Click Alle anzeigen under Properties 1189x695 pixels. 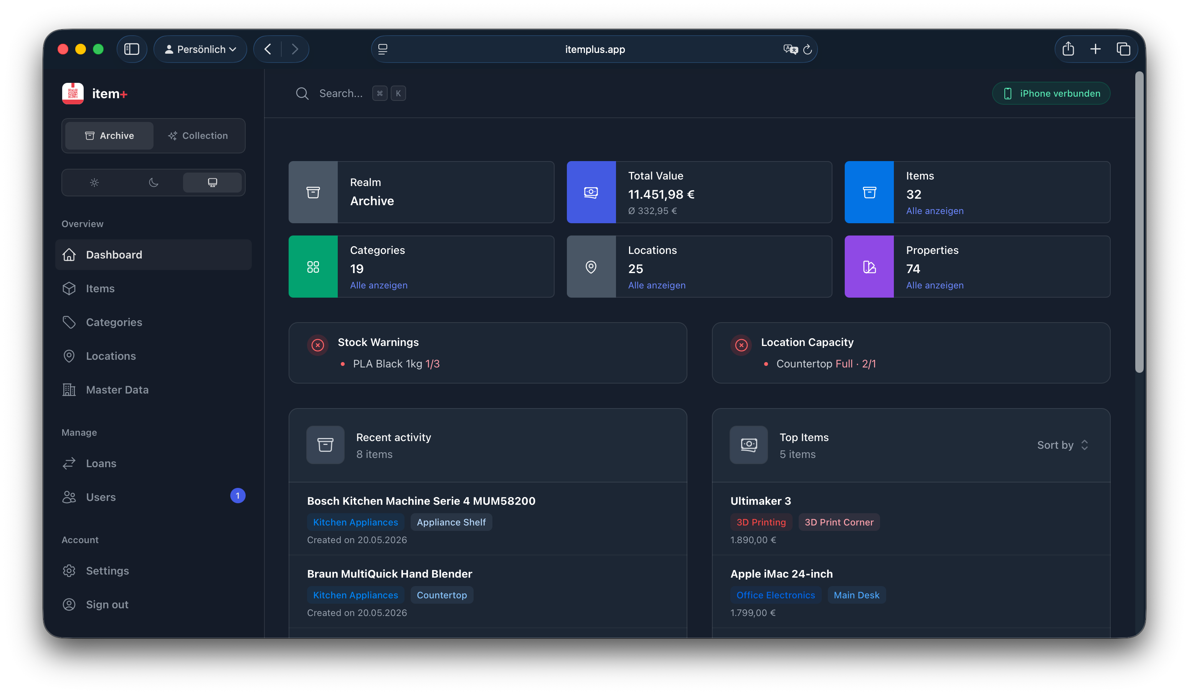tap(934, 285)
